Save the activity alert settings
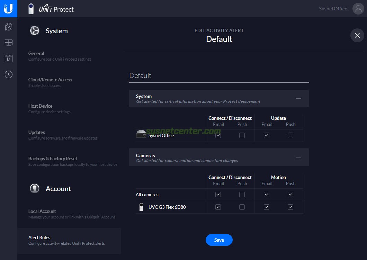367x260 pixels. coord(219,240)
